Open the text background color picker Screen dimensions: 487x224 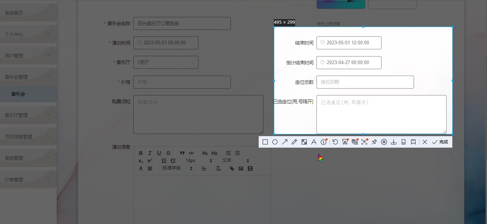tap(150, 168)
